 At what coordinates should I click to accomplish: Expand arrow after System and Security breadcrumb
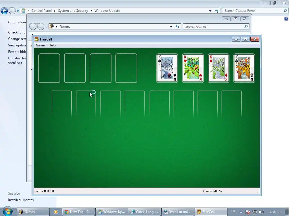point(91,11)
